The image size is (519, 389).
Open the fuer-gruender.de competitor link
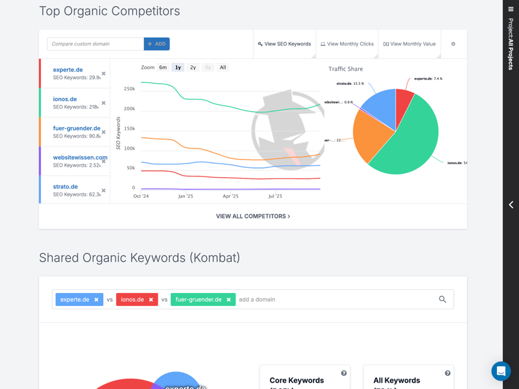[x=77, y=128]
